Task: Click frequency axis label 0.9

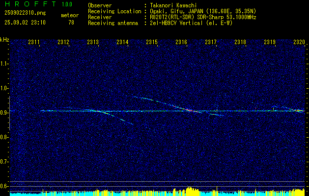Action: [x=4, y=113]
